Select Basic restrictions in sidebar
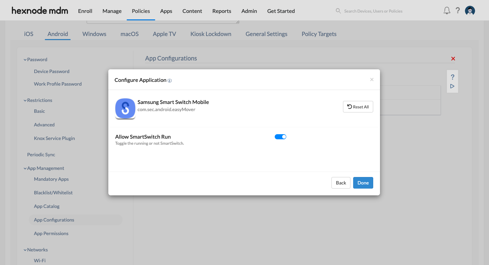 (x=39, y=111)
